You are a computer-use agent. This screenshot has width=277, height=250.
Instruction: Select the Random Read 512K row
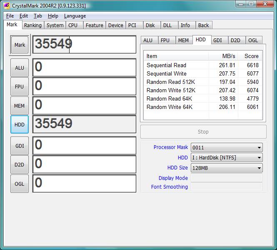pos(203,82)
